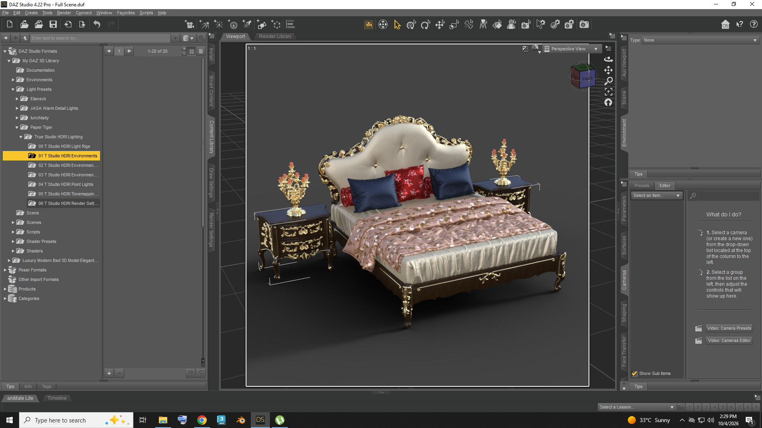Click the plus add button below content list
This screenshot has width=762, height=428.
tap(109, 373)
